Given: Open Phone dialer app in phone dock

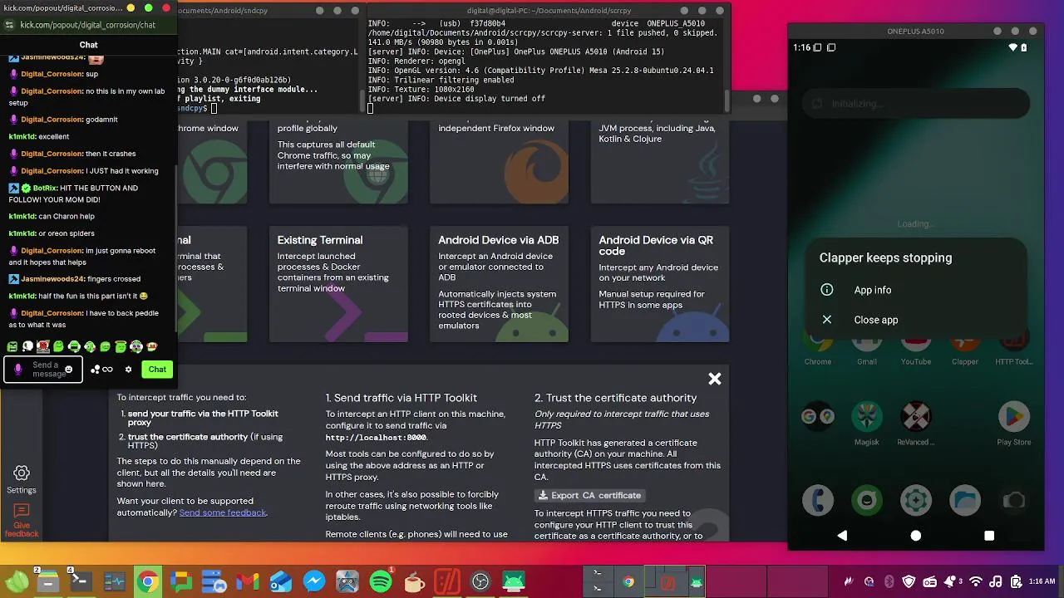Looking at the screenshot, I should pos(818,500).
